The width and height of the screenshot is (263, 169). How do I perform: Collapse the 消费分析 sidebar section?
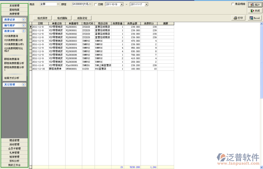click(24, 31)
